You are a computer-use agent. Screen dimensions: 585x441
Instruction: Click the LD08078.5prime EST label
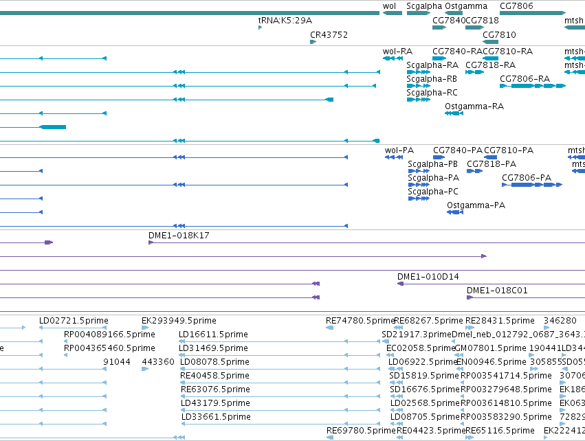point(214,362)
